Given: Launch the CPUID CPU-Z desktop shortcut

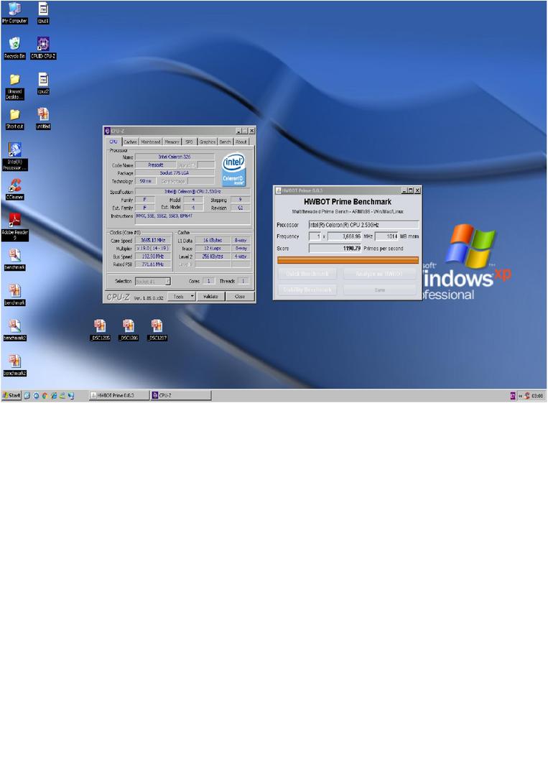Looking at the screenshot, I should pos(43,48).
